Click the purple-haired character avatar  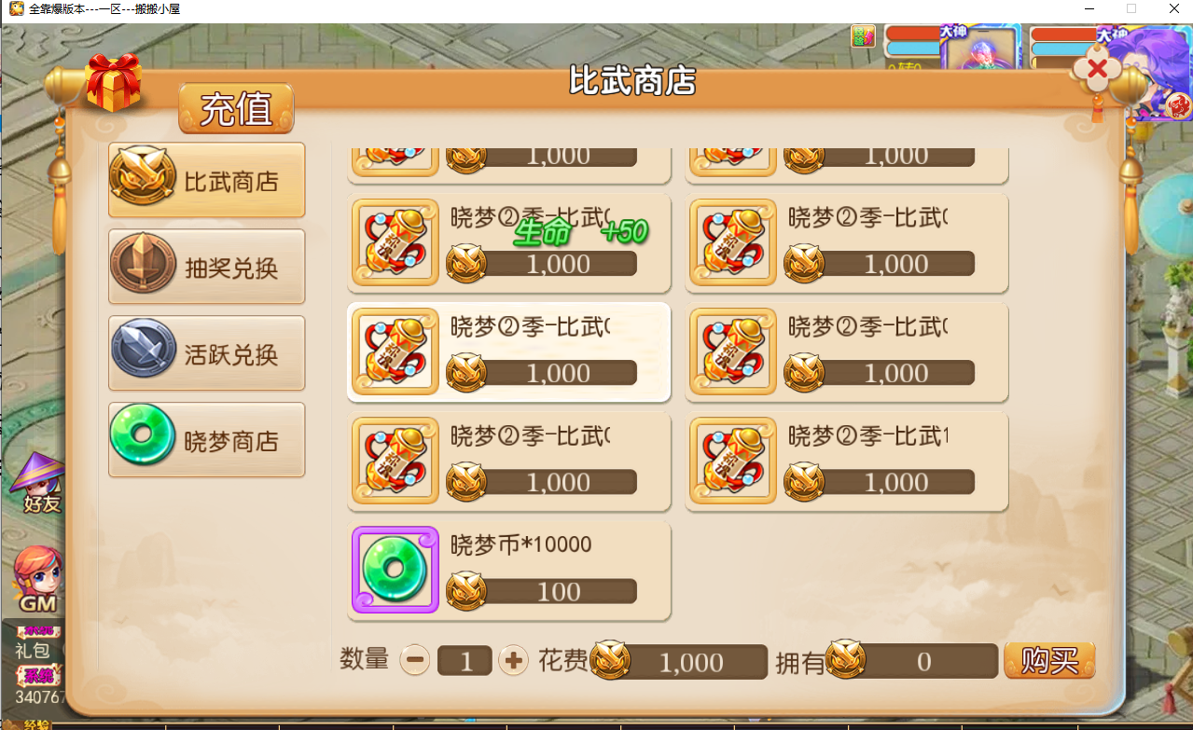click(x=1146, y=72)
